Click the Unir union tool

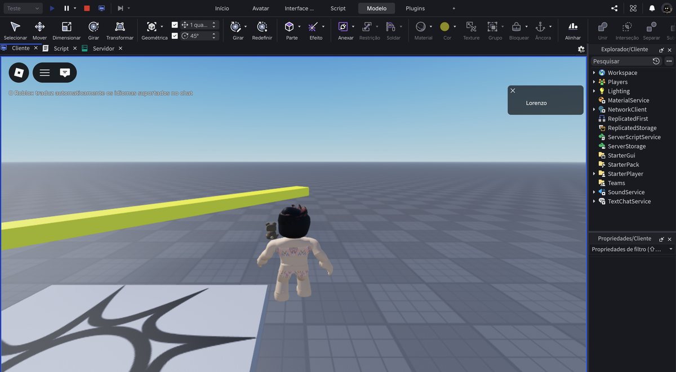point(603,30)
